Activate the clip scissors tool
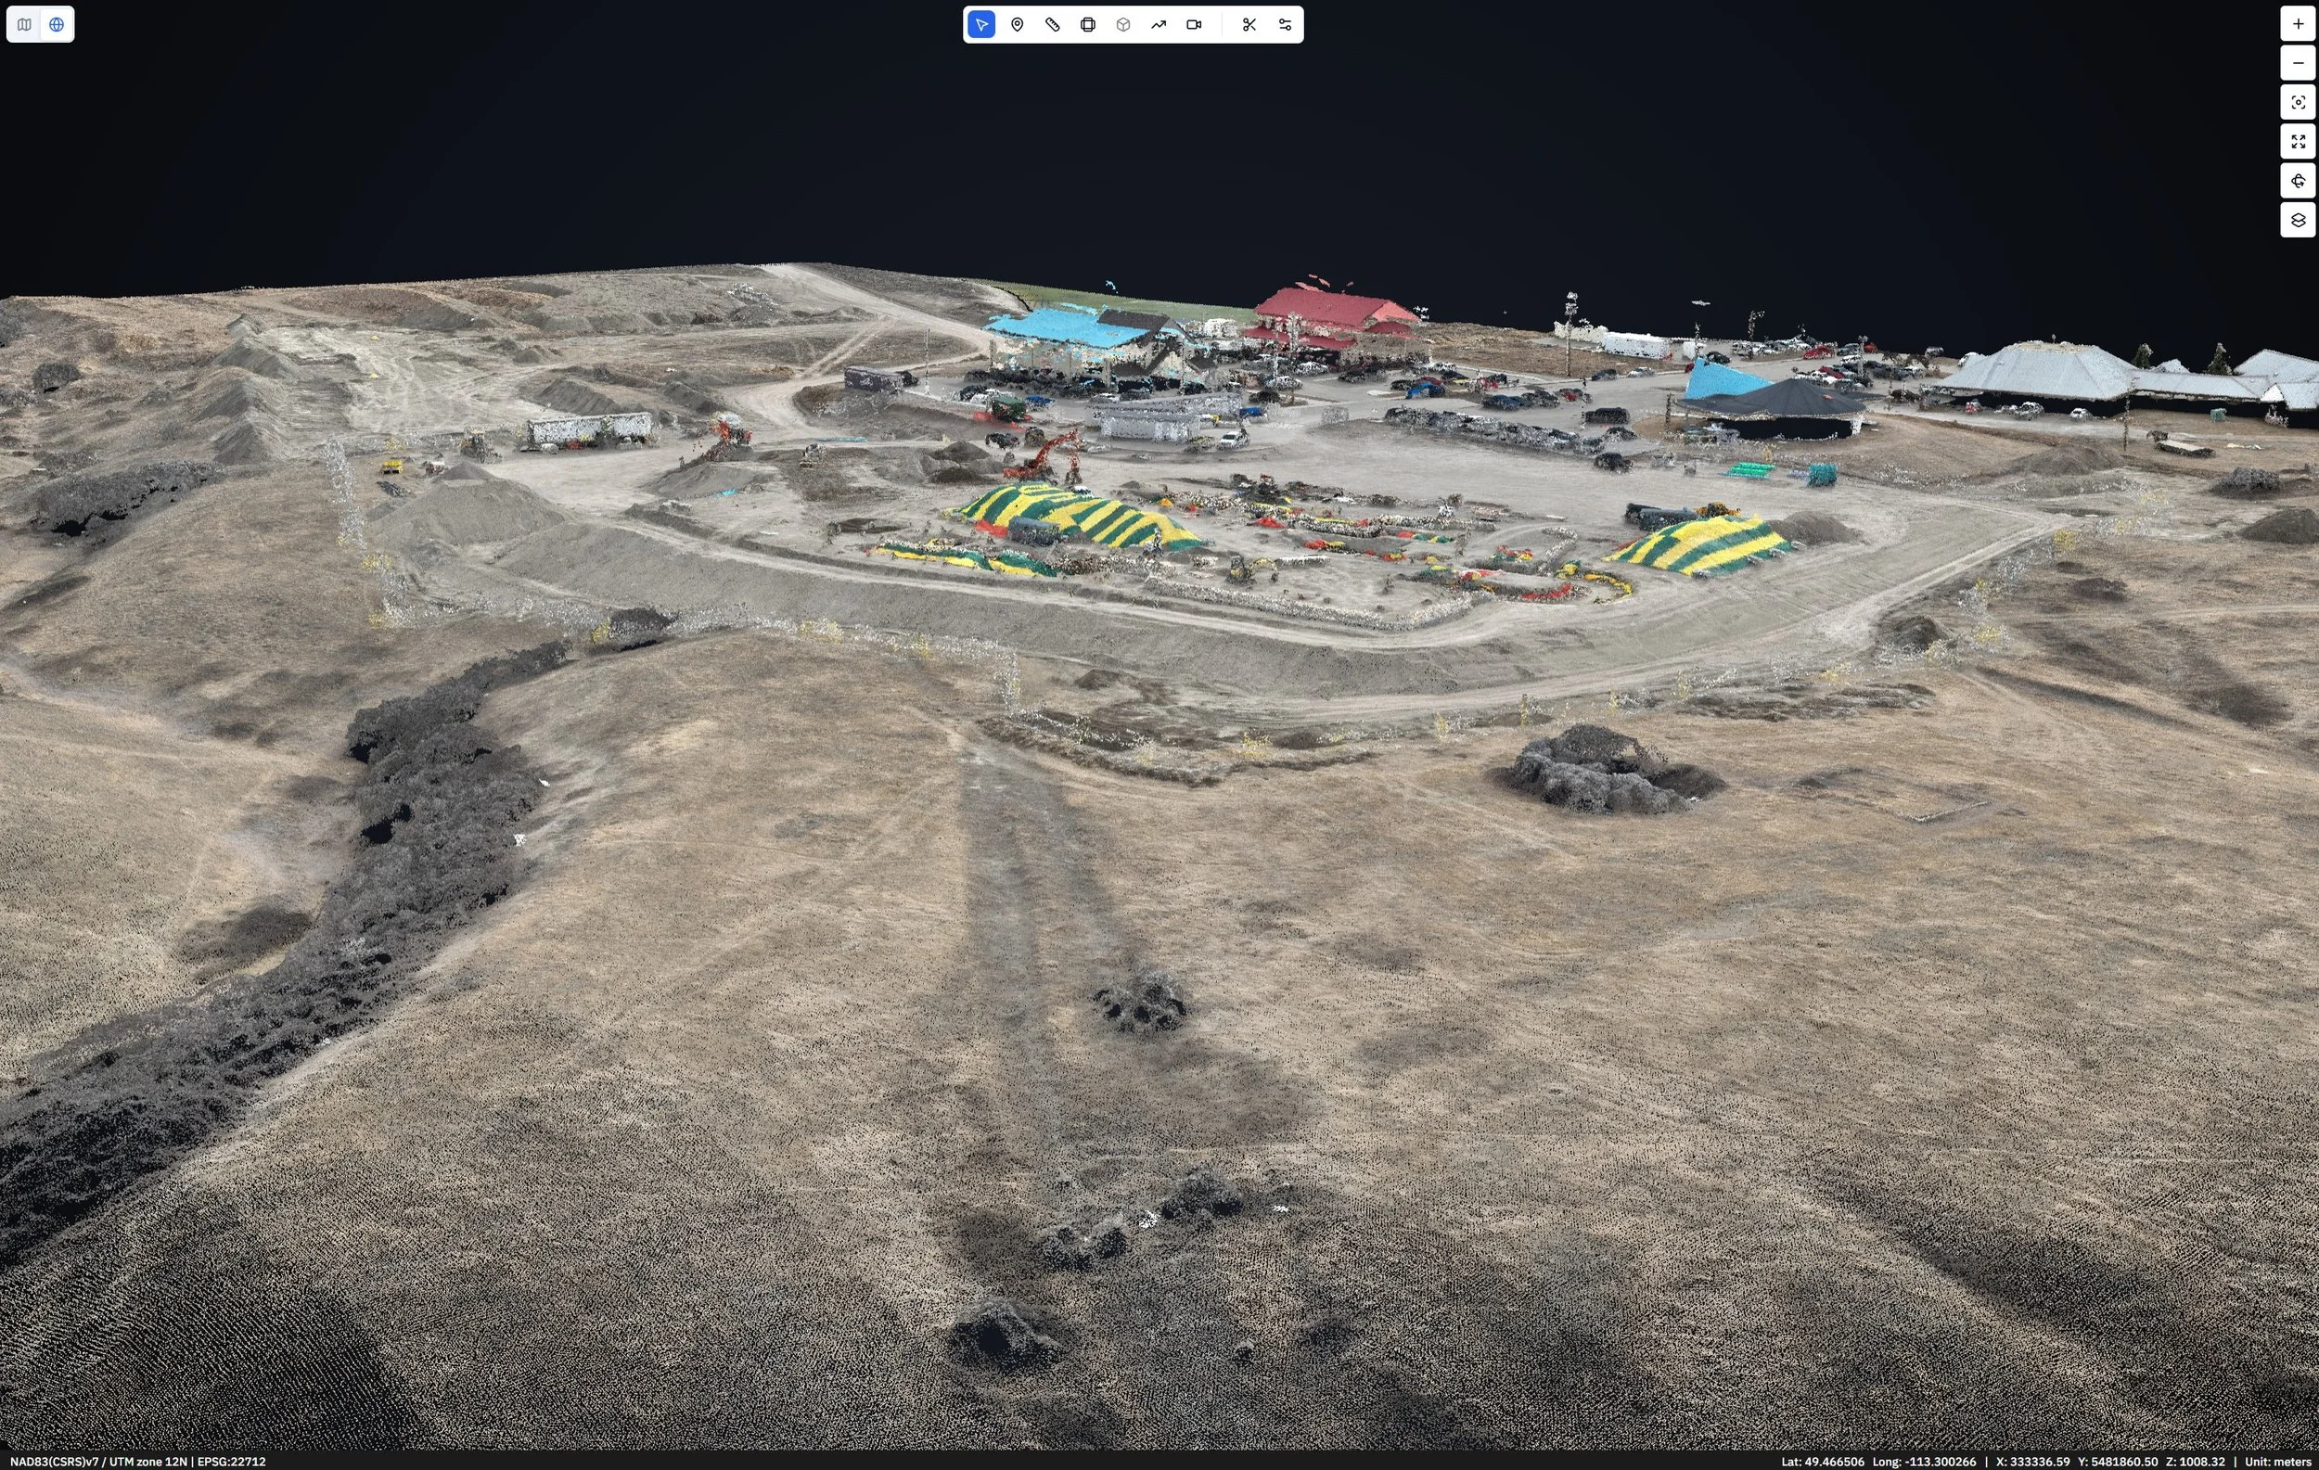2319x1470 pixels. click(x=1249, y=24)
